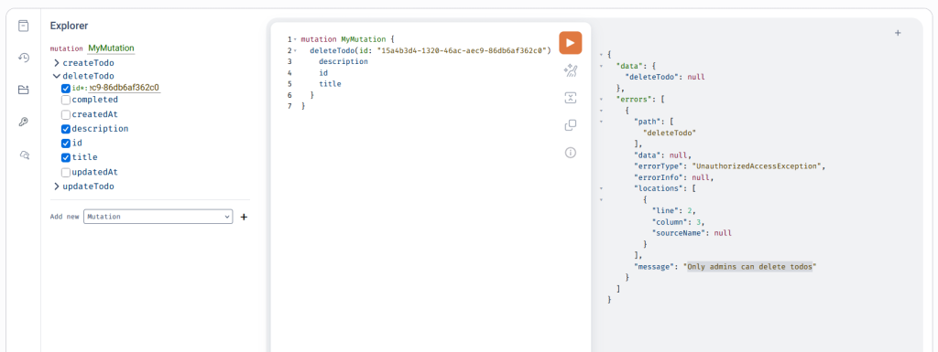Expand the createTodo mutation

tap(57, 63)
